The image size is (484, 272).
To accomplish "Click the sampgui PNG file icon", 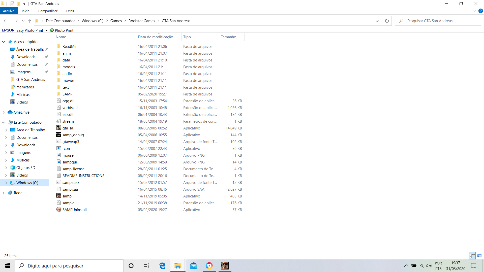I will click(59, 162).
